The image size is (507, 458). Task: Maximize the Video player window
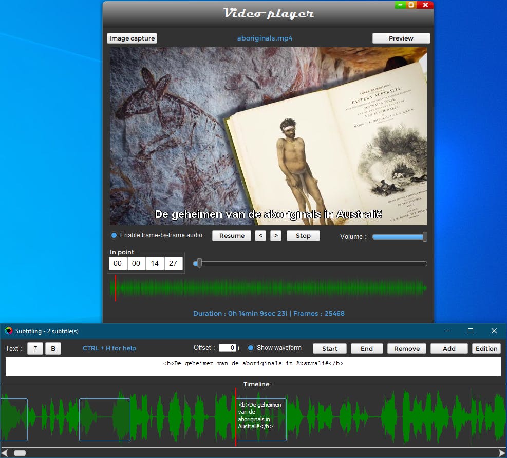tap(411, 5)
